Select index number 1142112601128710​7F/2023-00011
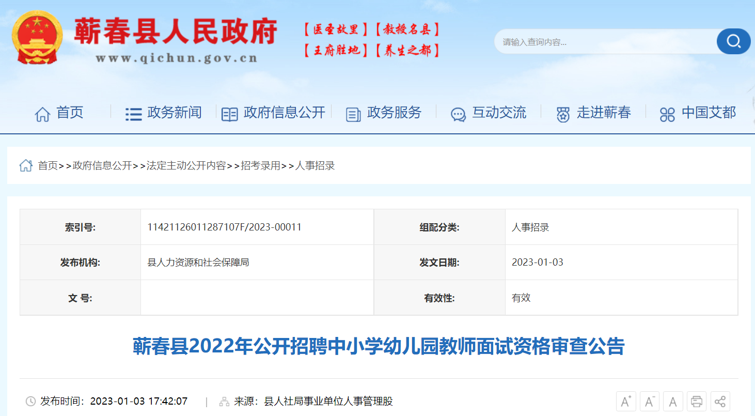Screen dimensions: 755x416 225,227
